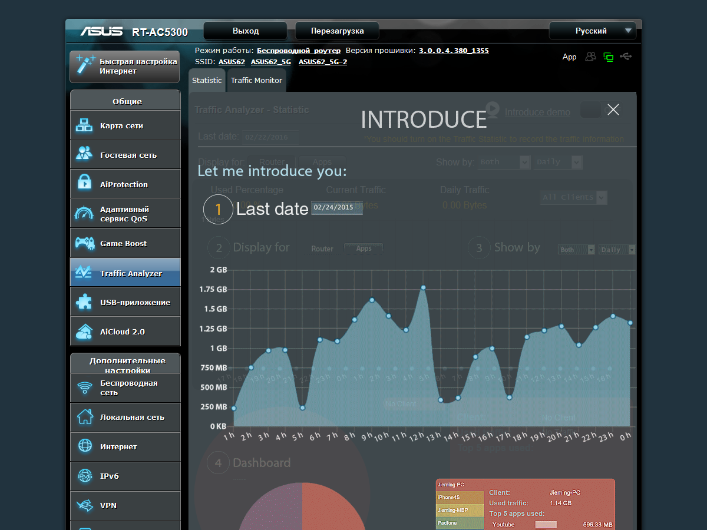Click the Перезагрузка reboot button
707x530 pixels.
tap(338, 31)
